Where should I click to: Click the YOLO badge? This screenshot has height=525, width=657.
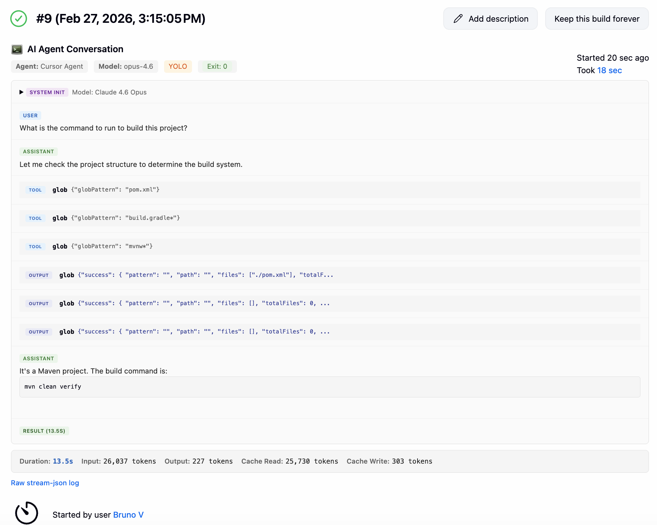coord(178,67)
